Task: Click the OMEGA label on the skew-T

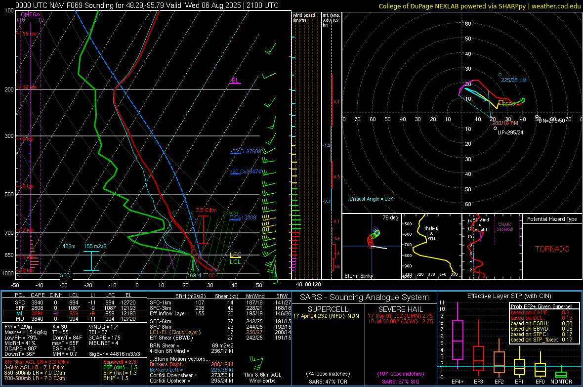Action: click(x=30, y=14)
